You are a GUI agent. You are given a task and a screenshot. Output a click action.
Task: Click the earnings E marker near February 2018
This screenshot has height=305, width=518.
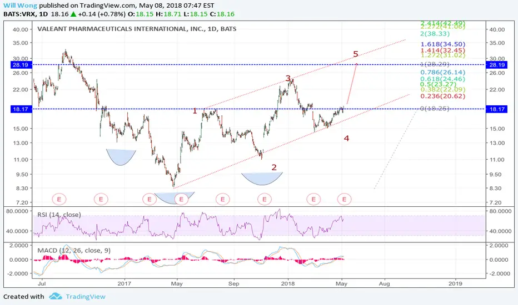tap(313, 199)
